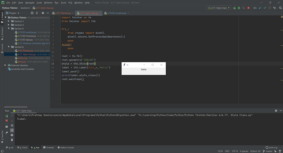Click the Project panel horizontal scrollbar

pyautogui.click(x=16, y=107)
